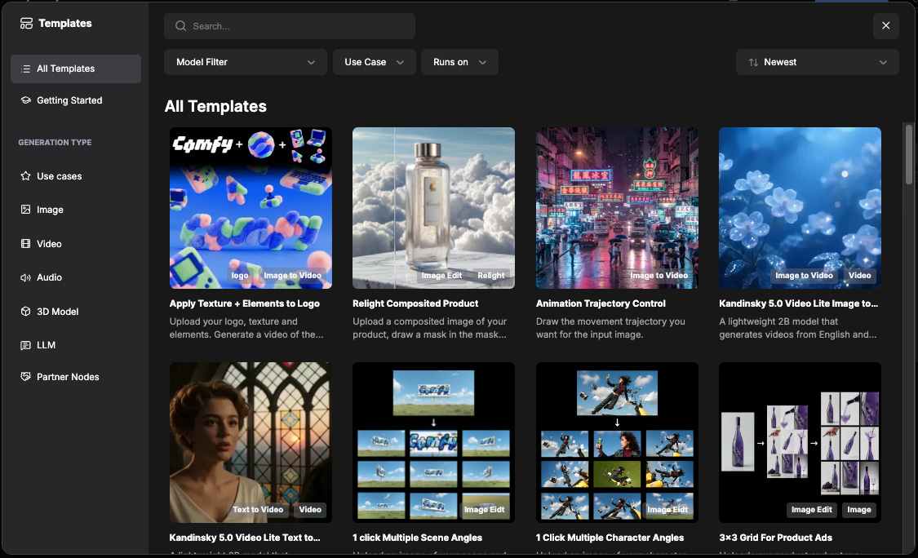The height and width of the screenshot is (558, 918).
Task: Click the Apply Texture + Elements to Logo title
Action: (x=244, y=303)
